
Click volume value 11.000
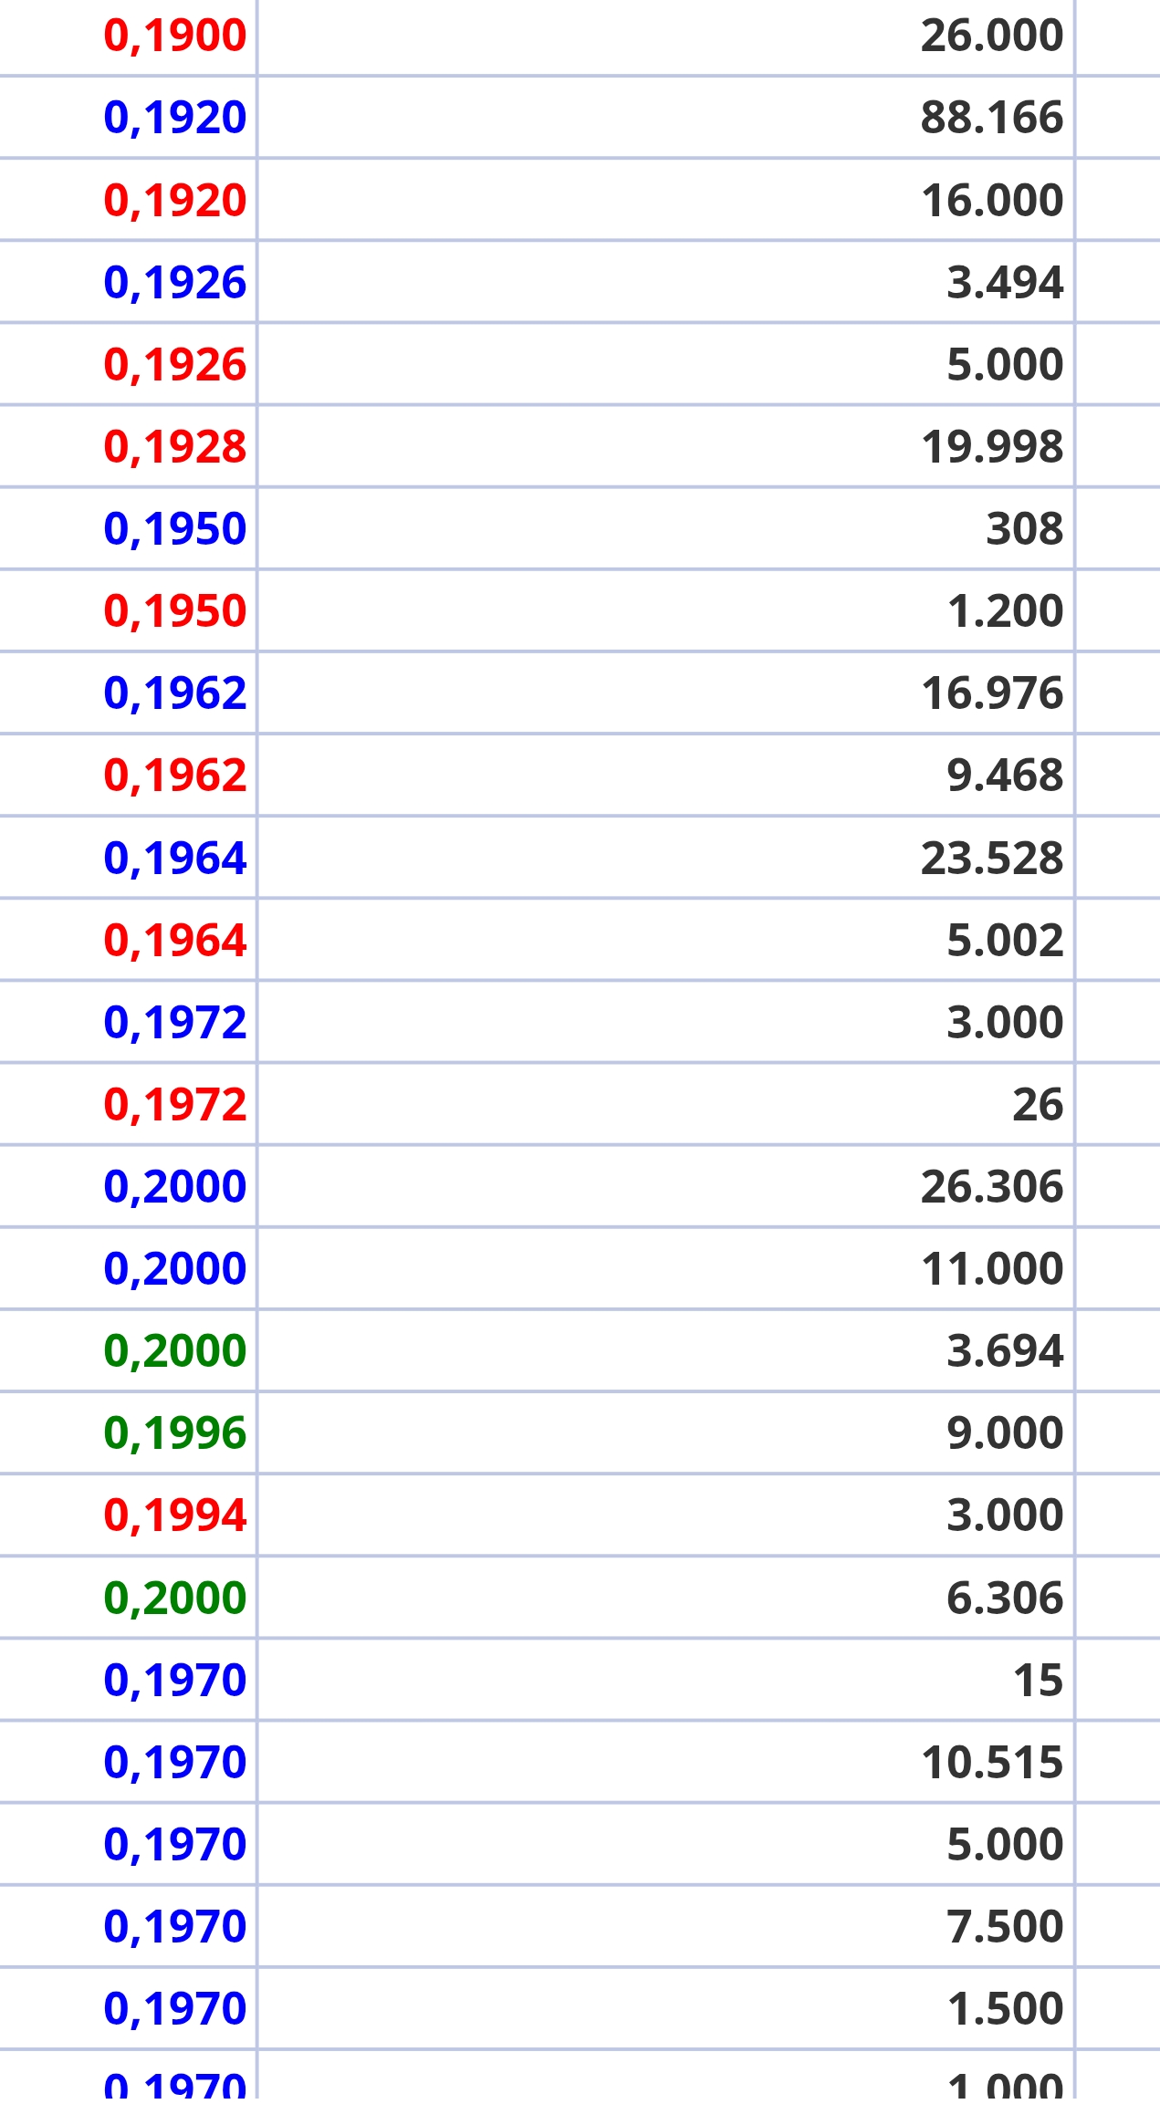992,1269
